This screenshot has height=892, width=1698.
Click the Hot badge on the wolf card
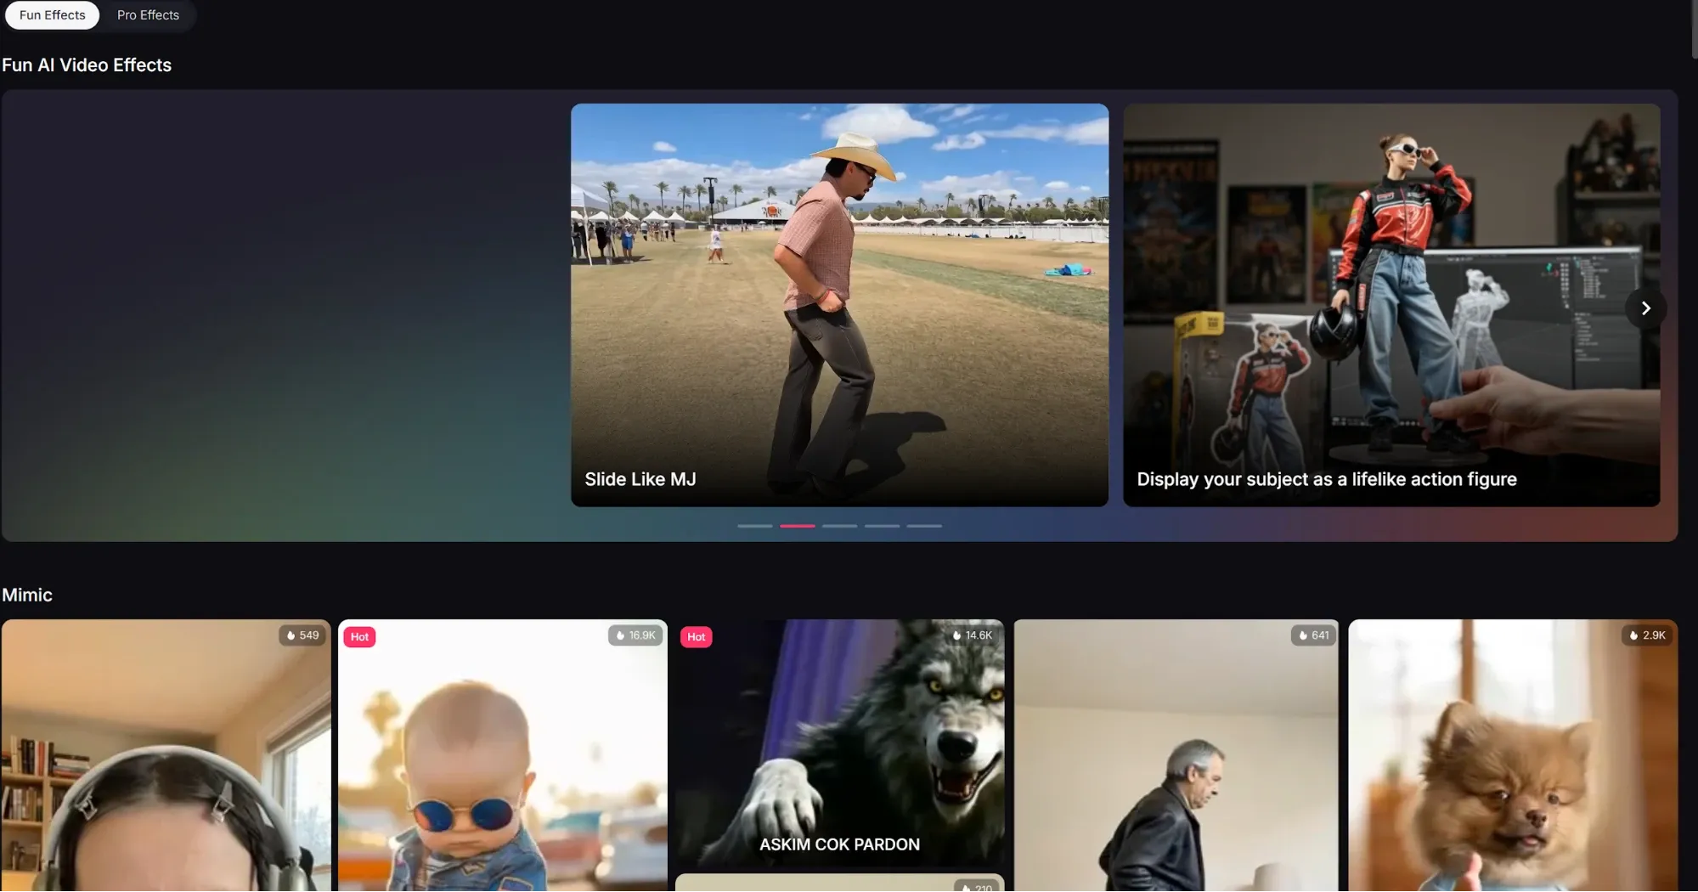(x=697, y=637)
